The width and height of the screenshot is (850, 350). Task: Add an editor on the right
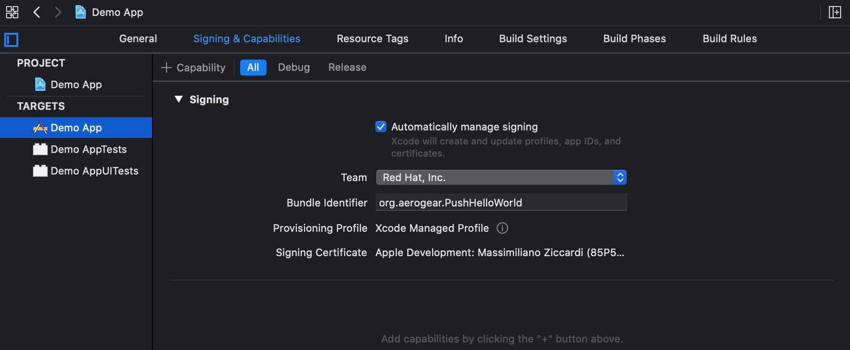pyautogui.click(x=835, y=12)
